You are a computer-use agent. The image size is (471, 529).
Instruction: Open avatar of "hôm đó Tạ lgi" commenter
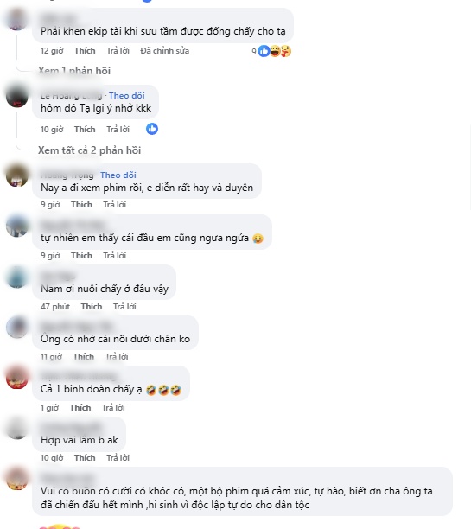point(17,97)
